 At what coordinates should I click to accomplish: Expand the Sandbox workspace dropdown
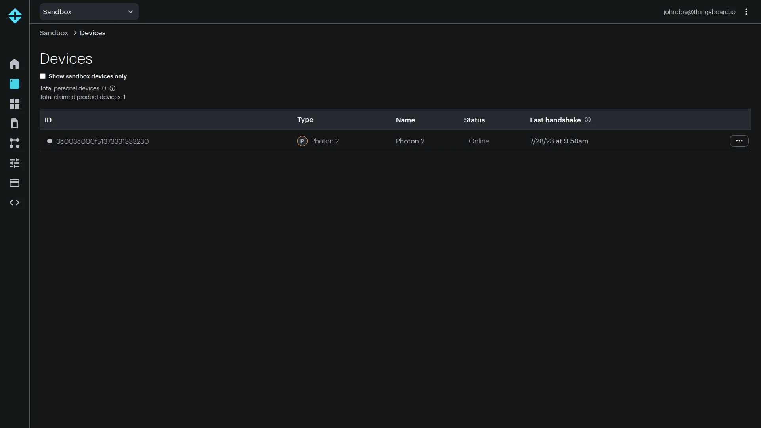89,12
